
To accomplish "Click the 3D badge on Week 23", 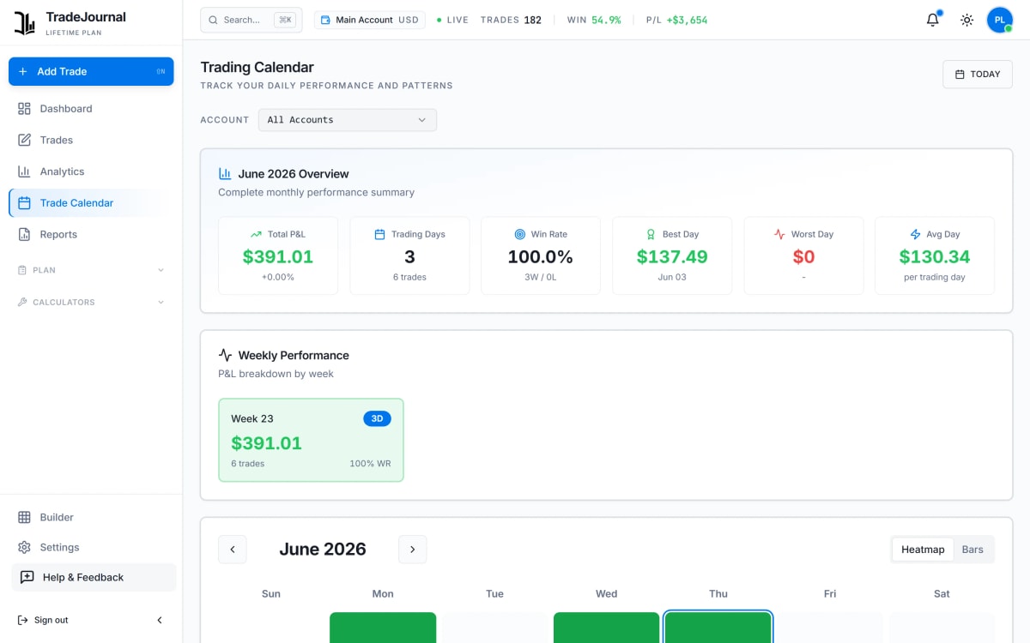I will tap(377, 418).
